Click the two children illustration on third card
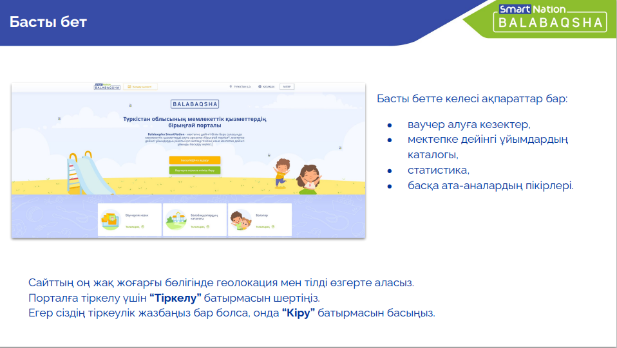This screenshot has width=617, height=348. coord(241,219)
